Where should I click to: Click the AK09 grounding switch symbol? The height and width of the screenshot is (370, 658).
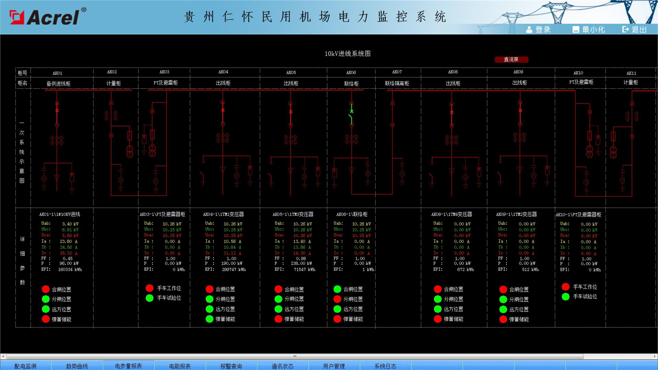(x=500, y=178)
